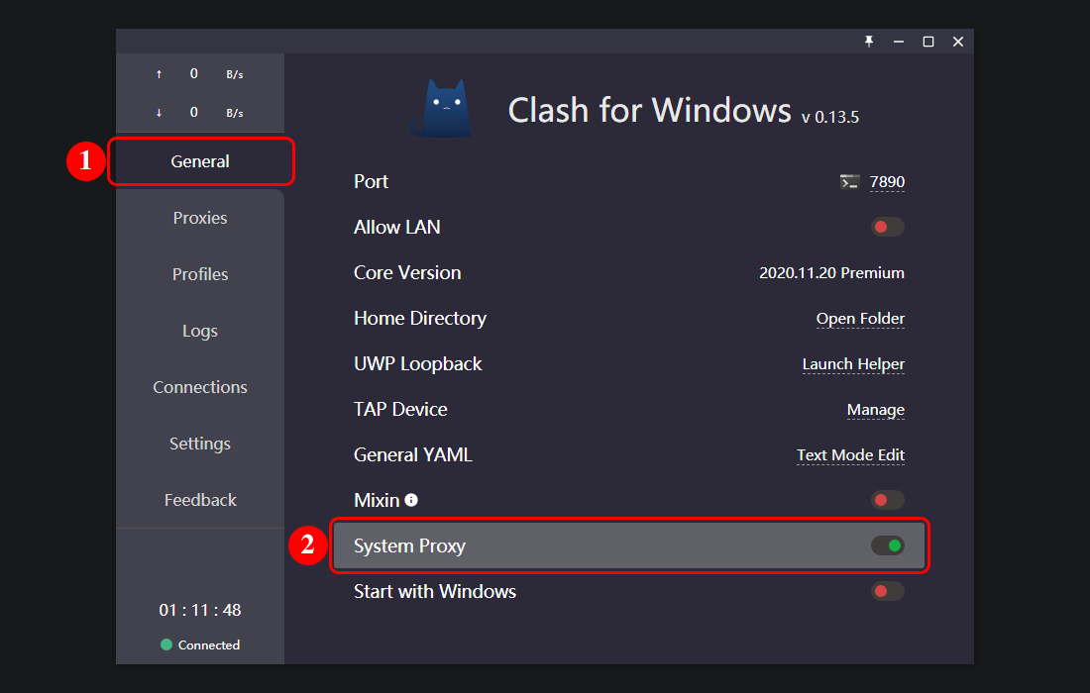Turn on Start with Windows
This screenshot has height=693, width=1090.
point(887,591)
